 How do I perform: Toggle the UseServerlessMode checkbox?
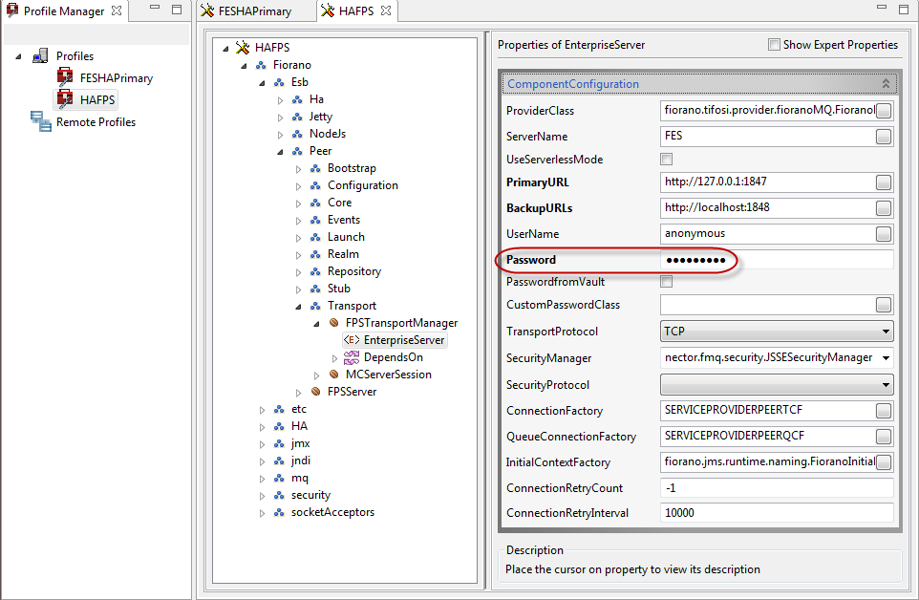click(667, 160)
